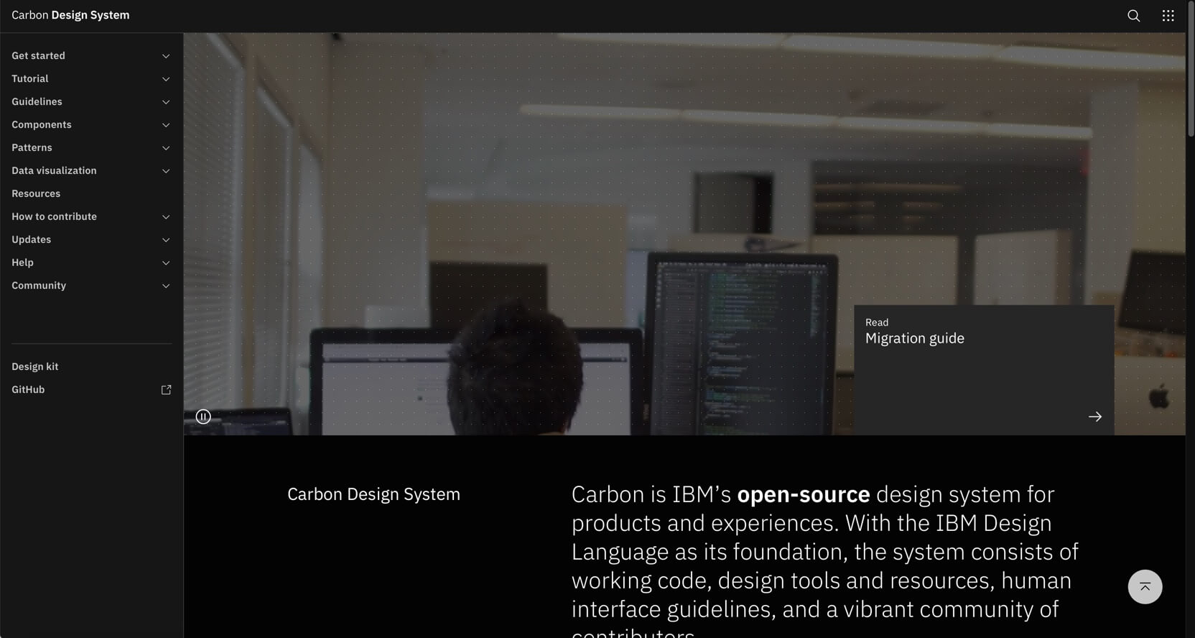
Task: Expand the Get started chevron
Action: (166, 56)
